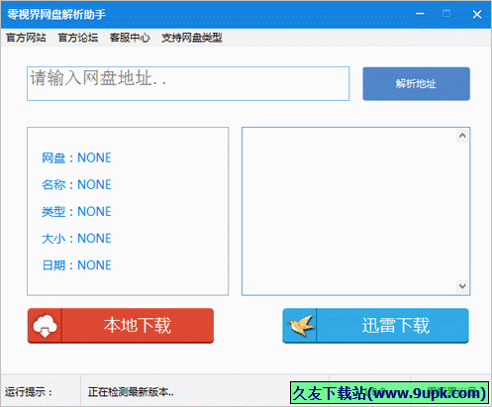Select the 日期：NONE text
492x407 pixels.
point(76,265)
